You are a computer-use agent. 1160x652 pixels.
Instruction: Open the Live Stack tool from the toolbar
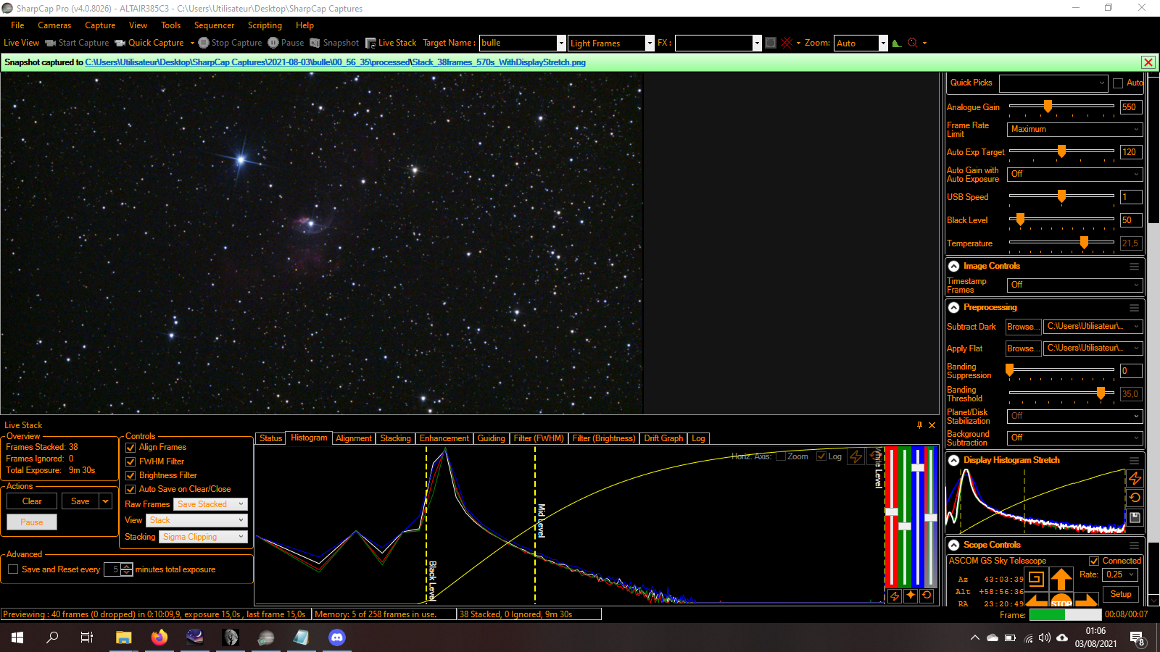391,43
